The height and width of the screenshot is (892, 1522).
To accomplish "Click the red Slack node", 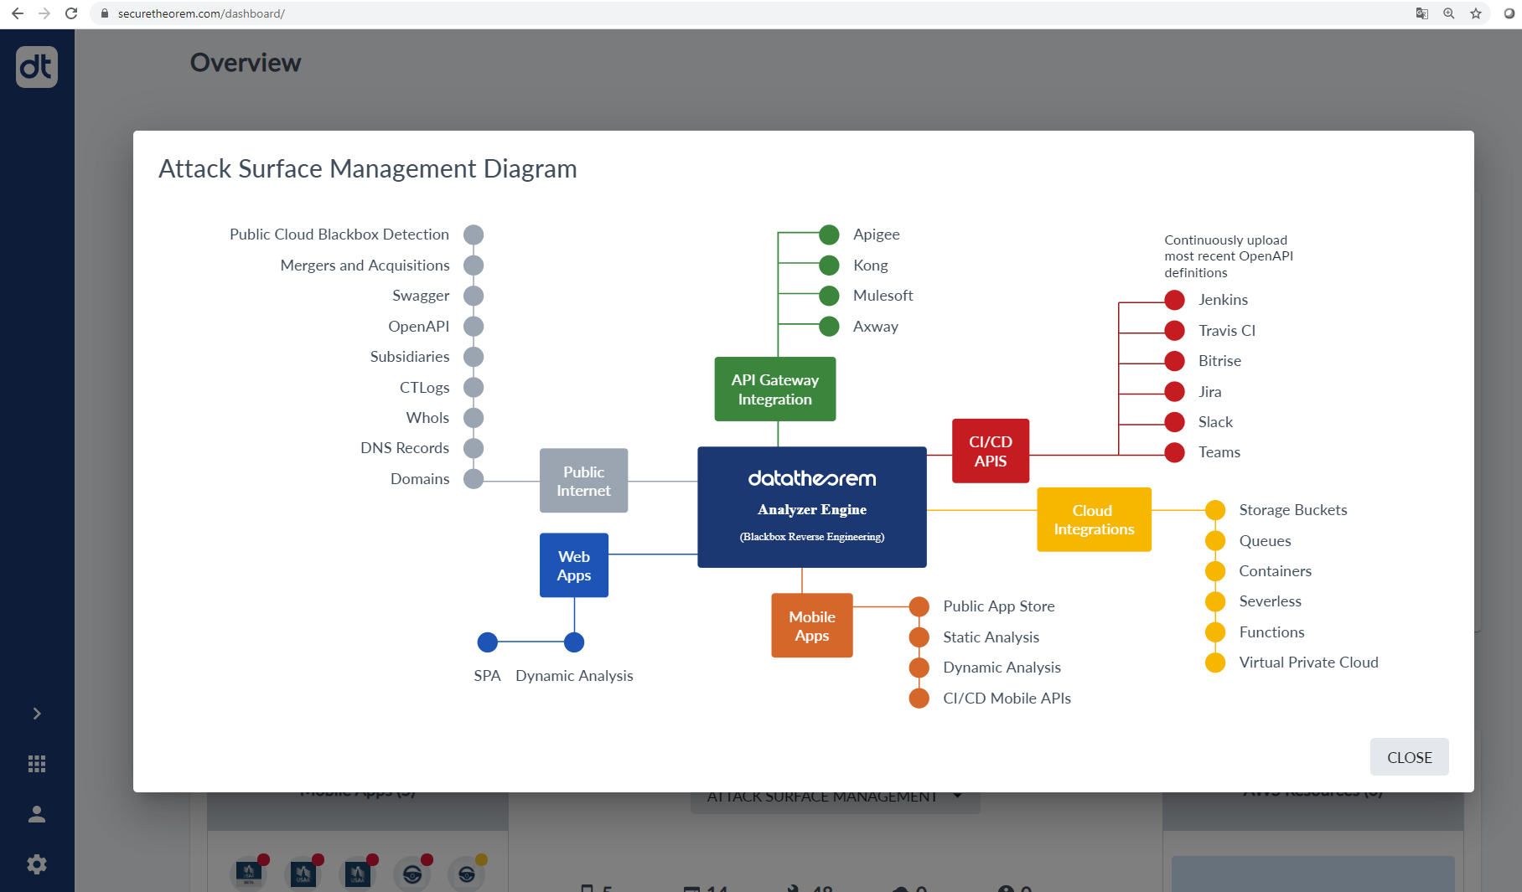I will [x=1174, y=422].
